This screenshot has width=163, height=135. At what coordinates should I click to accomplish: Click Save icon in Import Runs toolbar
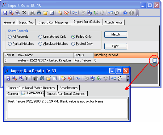pos(5,13)
